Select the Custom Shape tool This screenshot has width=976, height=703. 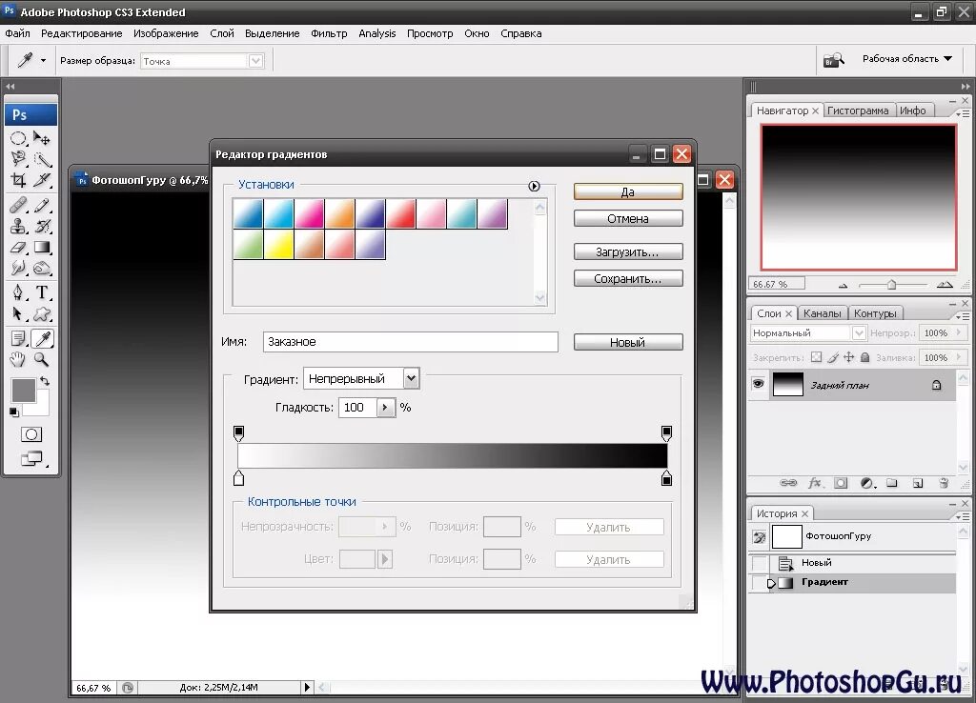pyautogui.click(x=42, y=313)
